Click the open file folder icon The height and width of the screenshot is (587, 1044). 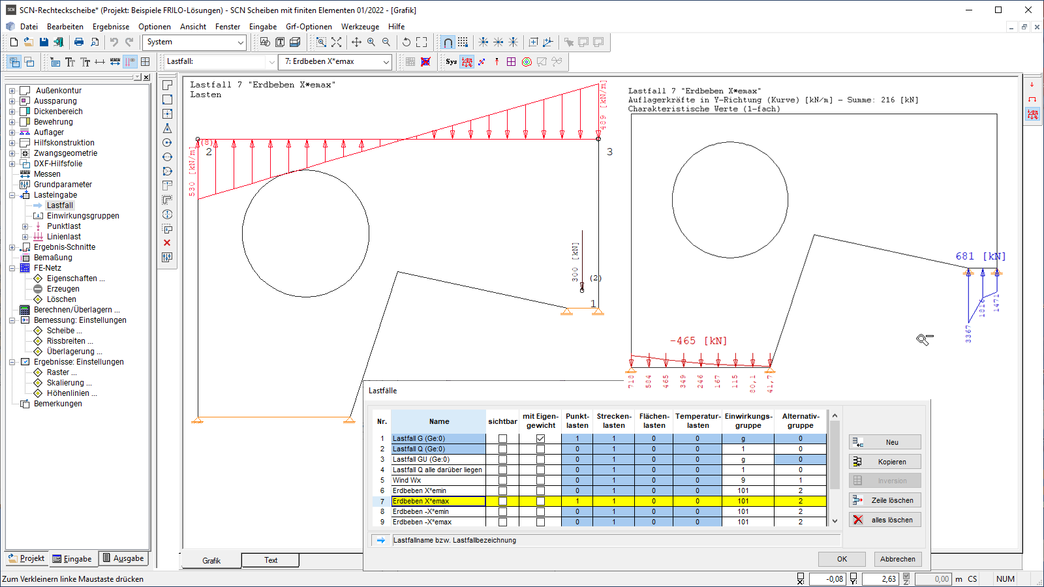tap(29, 42)
